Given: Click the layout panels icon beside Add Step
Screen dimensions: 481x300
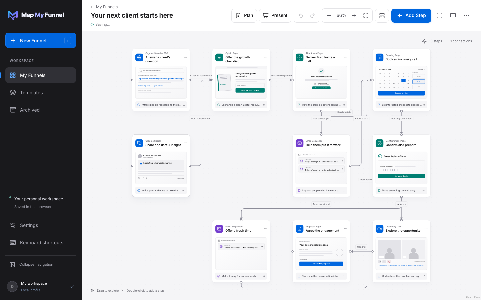Looking at the screenshot, I should (382, 16).
